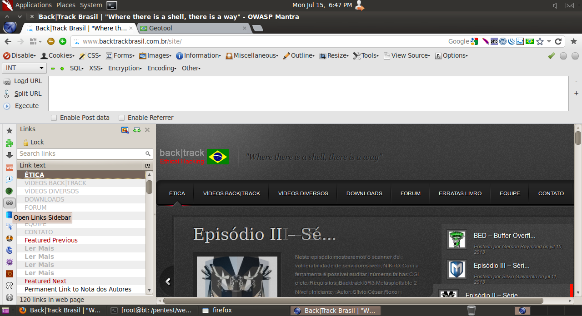Click the page vertical scrollbar thumb
The height and width of the screenshot is (316, 582).
point(578,138)
